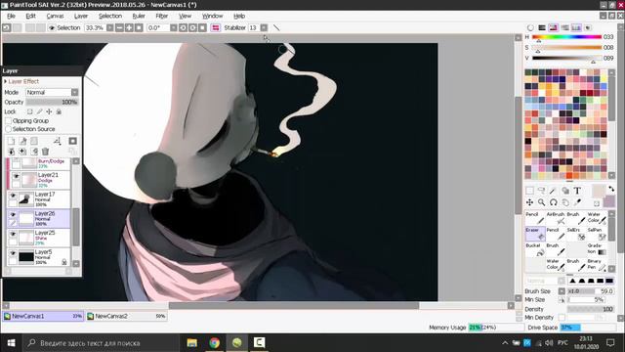
Task: Open the zoom percentage dropdown arrow
Action: click(109, 28)
